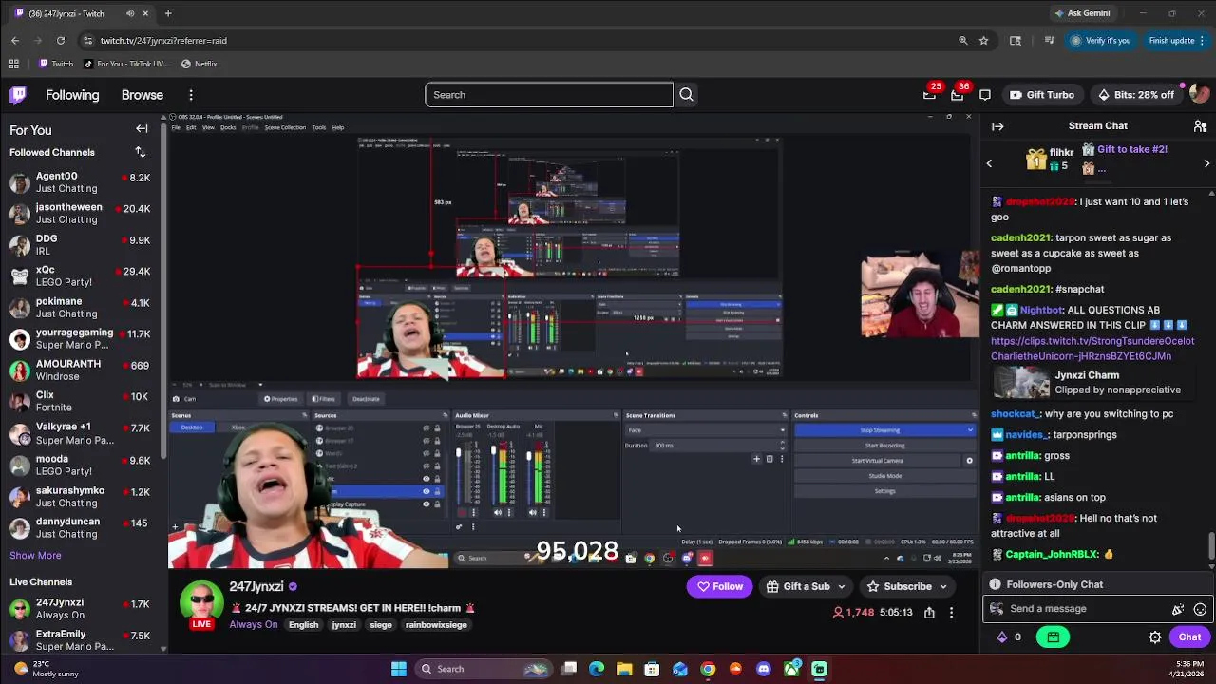
Task: Open the Xbox app in the taskbar
Action: pyautogui.click(x=791, y=669)
